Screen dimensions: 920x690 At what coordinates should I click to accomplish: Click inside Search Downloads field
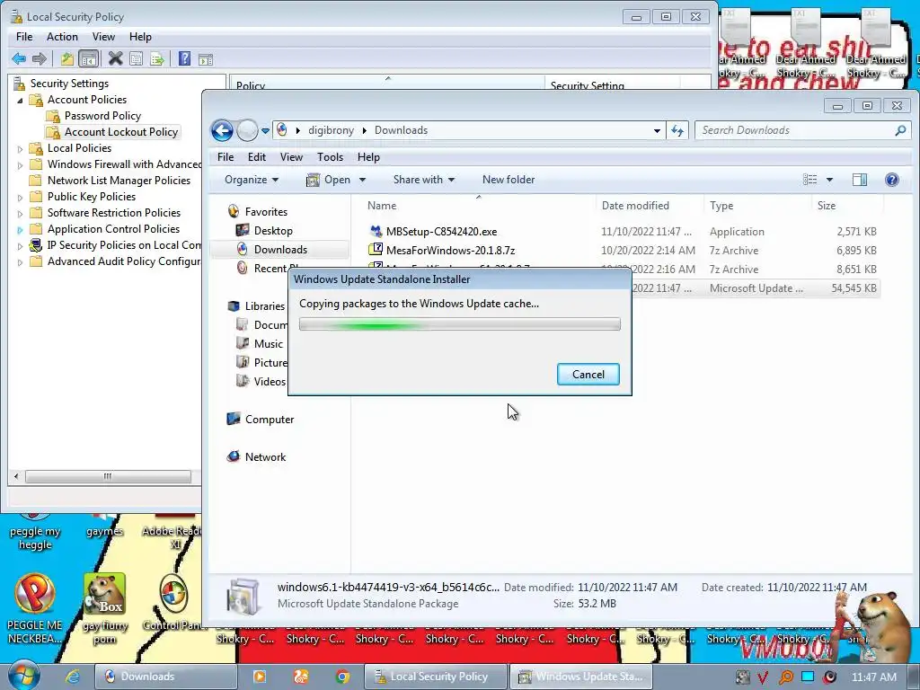tap(795, 130)
